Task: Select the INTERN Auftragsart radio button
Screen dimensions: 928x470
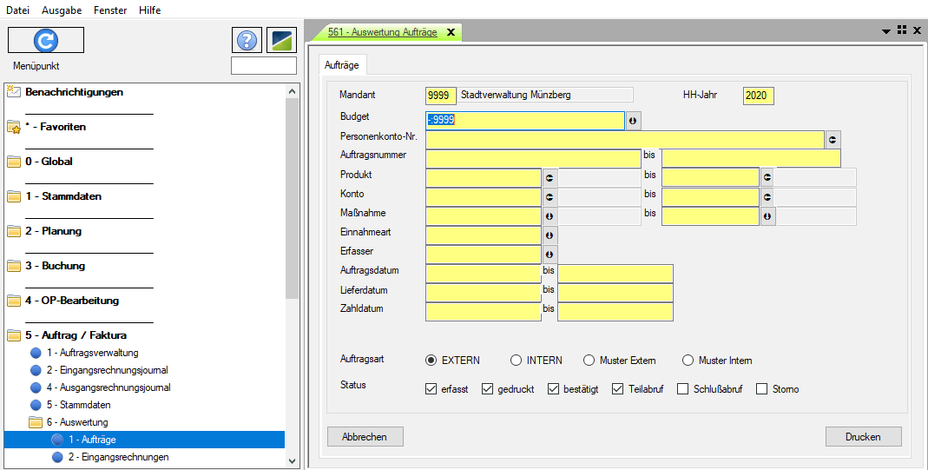Action: click(x=517, y=361)
